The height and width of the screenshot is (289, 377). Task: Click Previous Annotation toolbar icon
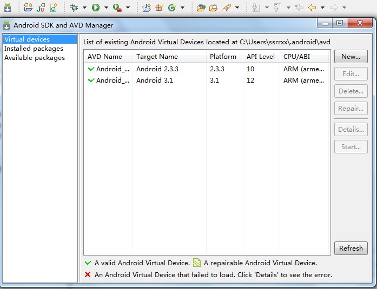(277, 8)
